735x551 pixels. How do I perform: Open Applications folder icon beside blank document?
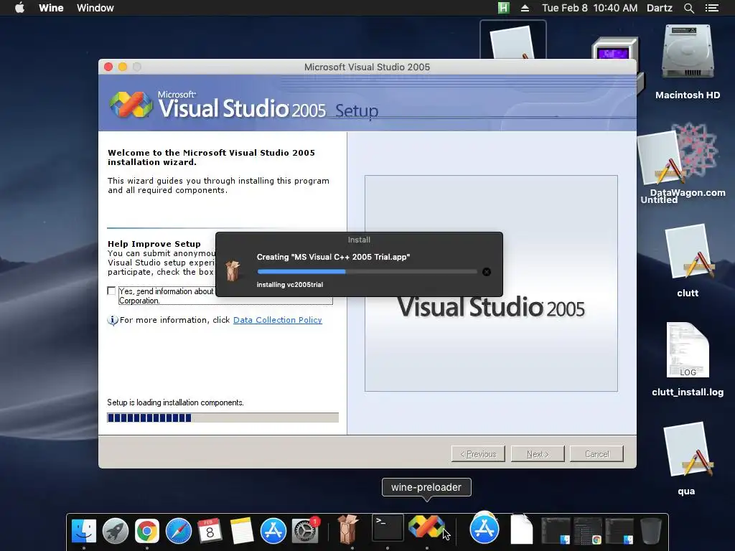click(484, 527)
